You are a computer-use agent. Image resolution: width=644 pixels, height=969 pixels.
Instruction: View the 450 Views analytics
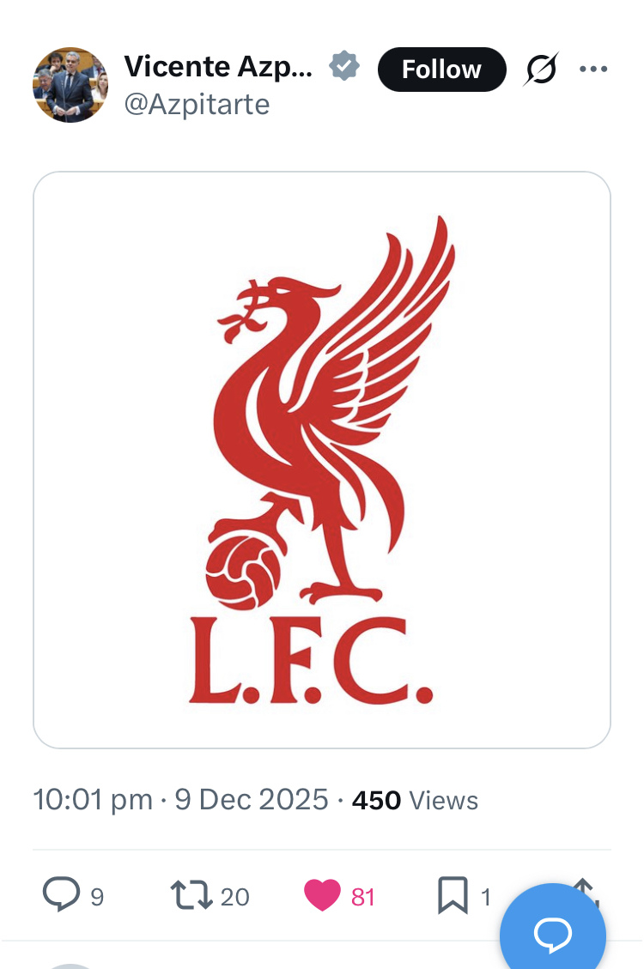click(x=415, y=800)
